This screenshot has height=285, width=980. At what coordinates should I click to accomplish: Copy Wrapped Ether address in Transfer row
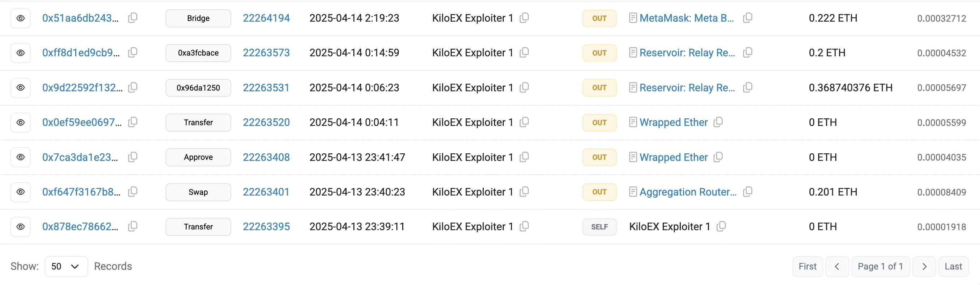718,122
